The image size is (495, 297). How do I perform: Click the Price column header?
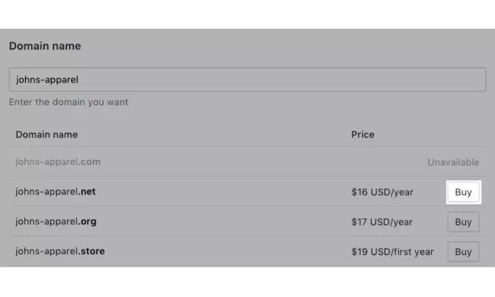click(363, 134)
